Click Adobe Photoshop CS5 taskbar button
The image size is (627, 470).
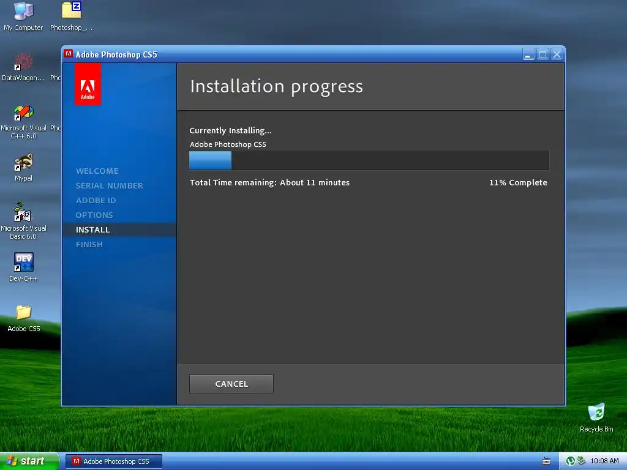(113, 461)
